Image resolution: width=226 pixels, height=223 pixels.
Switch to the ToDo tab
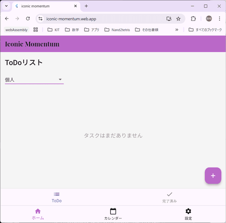pos(56,197)
